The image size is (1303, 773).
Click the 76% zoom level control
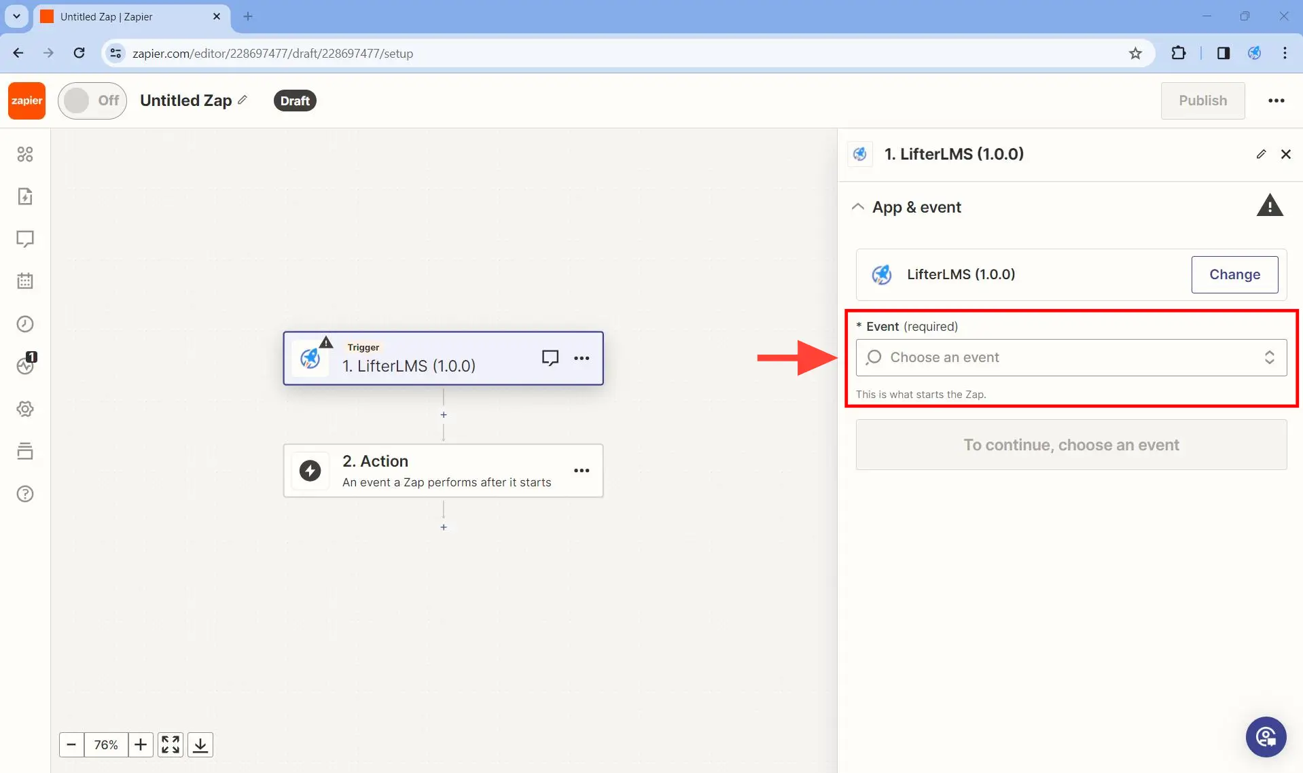point(106,744)
